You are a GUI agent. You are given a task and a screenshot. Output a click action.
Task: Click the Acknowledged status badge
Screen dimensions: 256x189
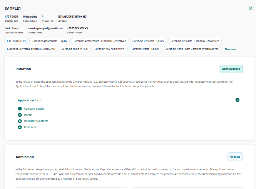[x=231, y=69]
